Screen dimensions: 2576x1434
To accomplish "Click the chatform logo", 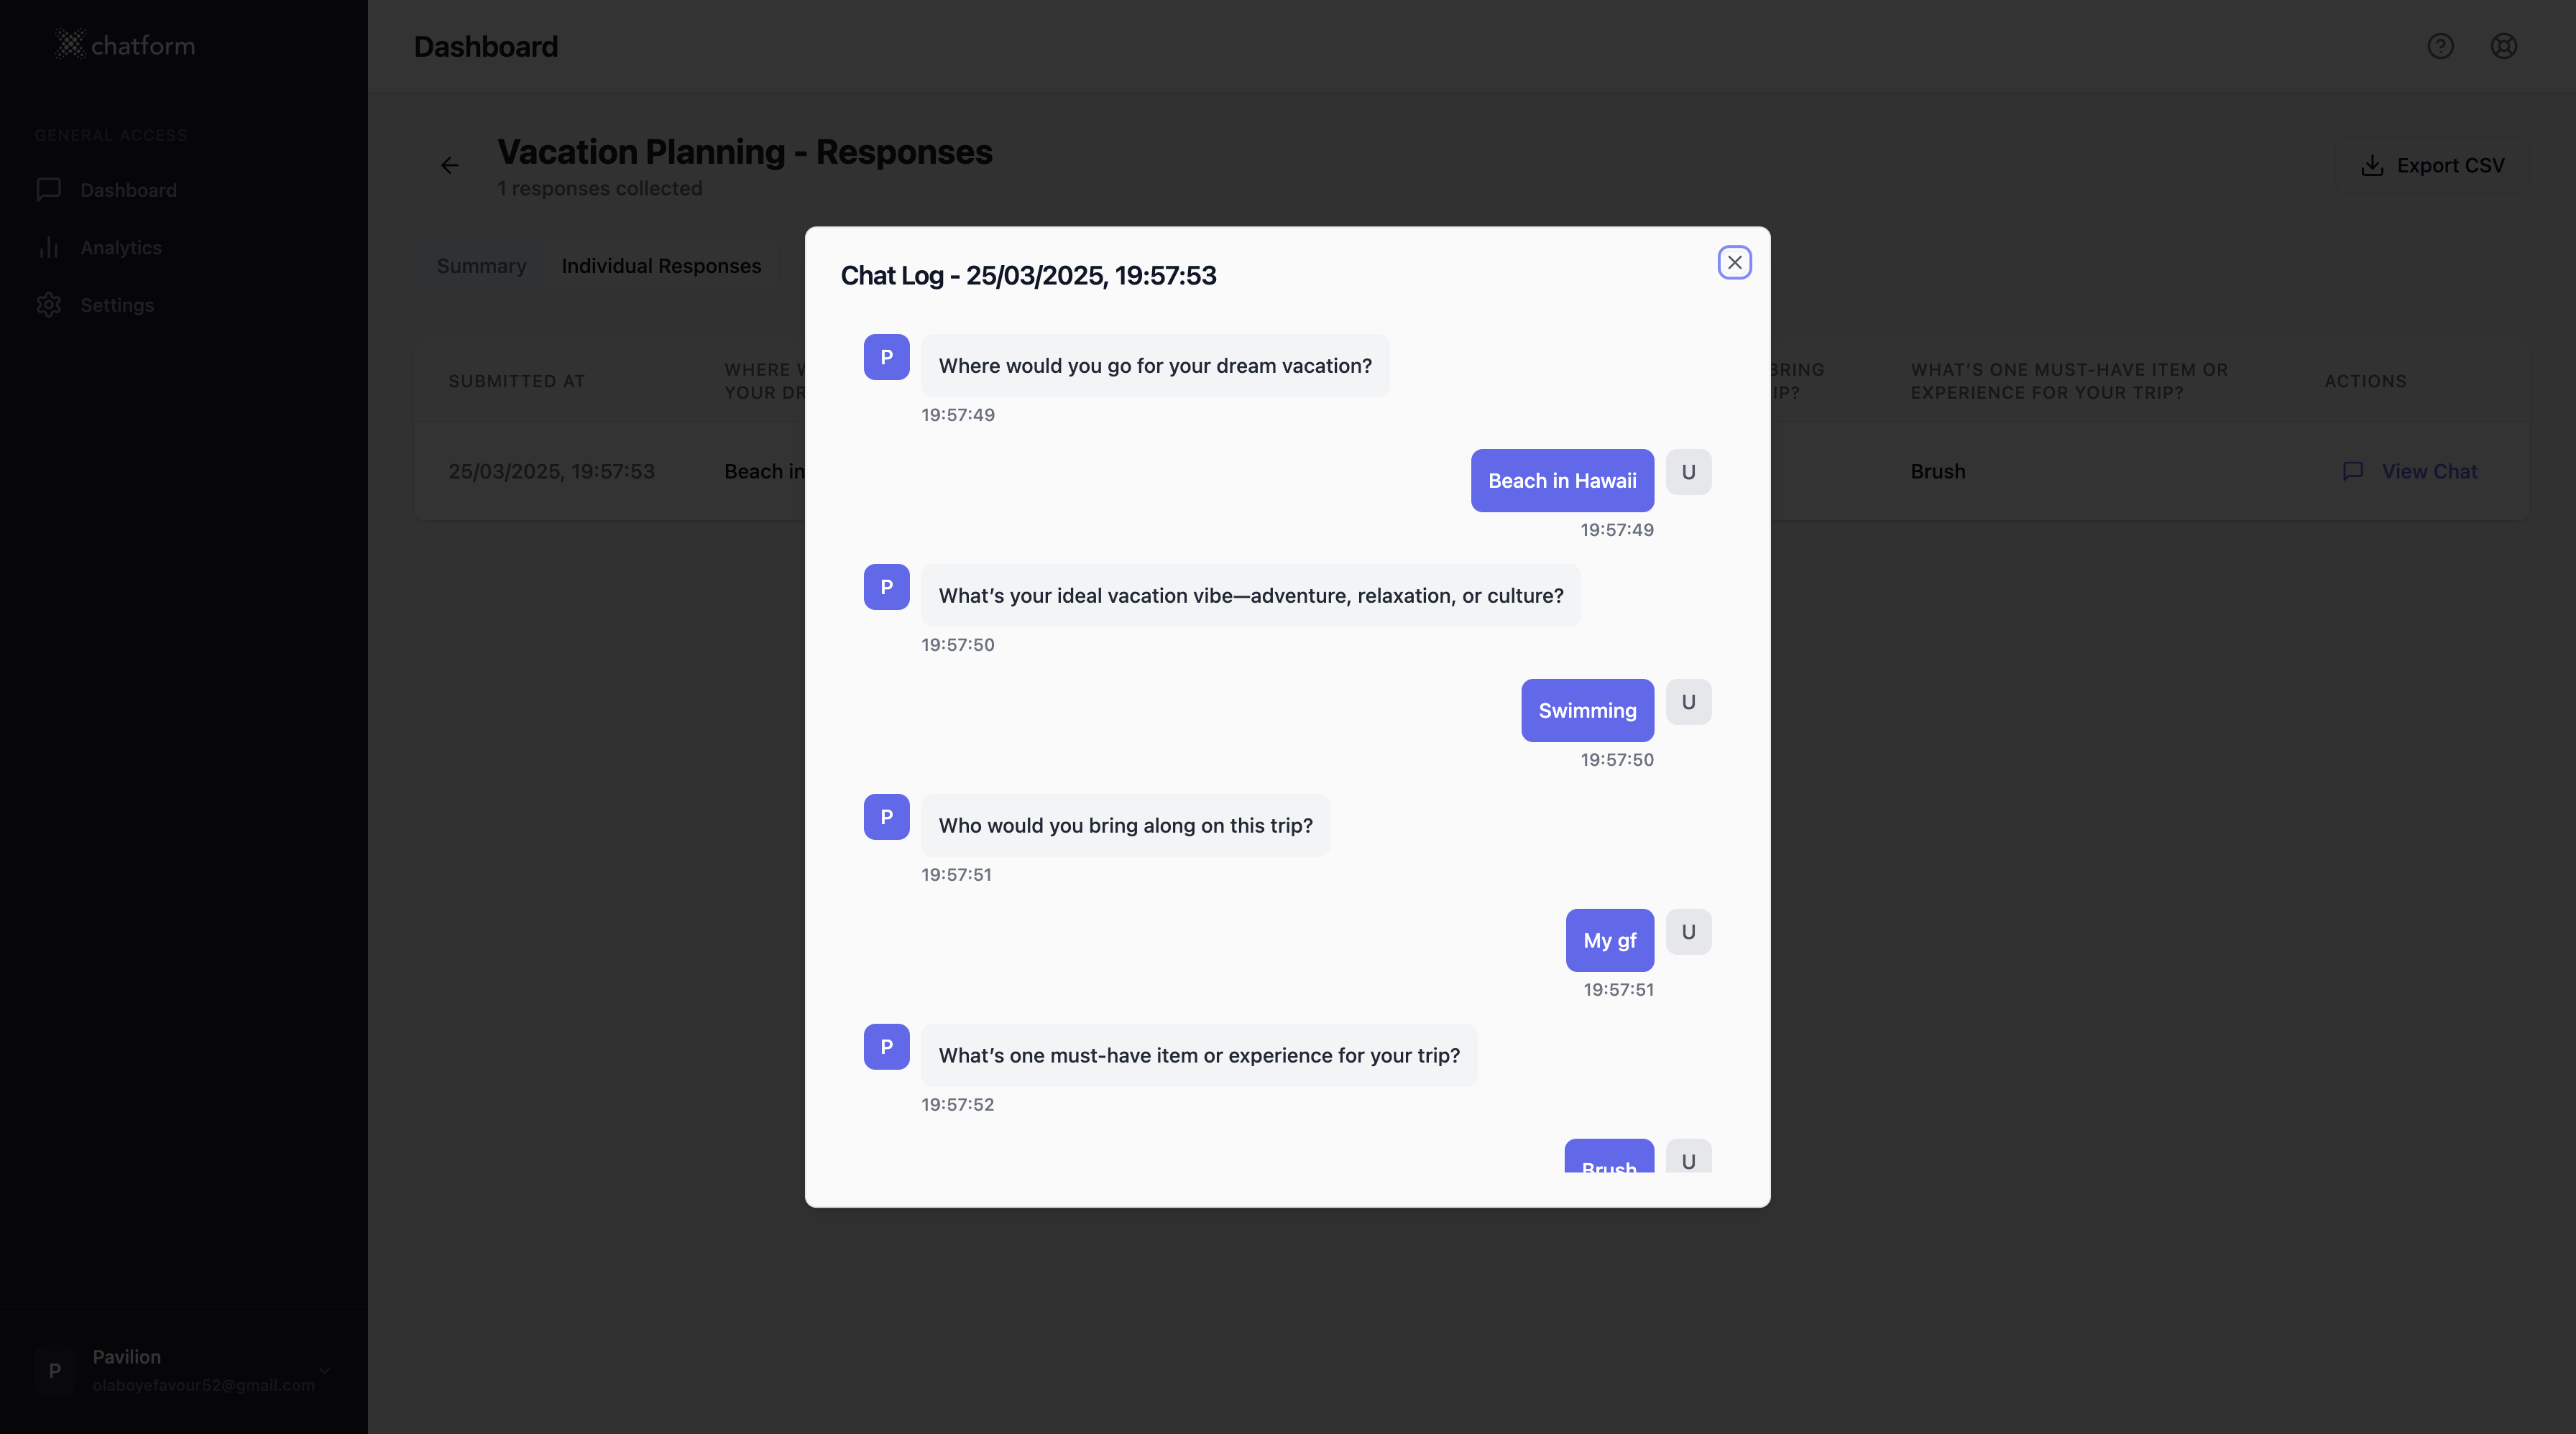I will (x=124, y=44).
